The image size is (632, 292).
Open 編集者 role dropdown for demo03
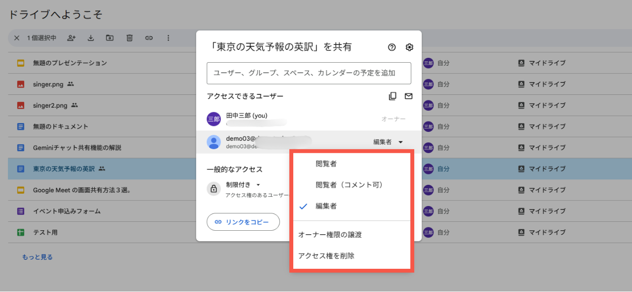[x=388, y=142]
